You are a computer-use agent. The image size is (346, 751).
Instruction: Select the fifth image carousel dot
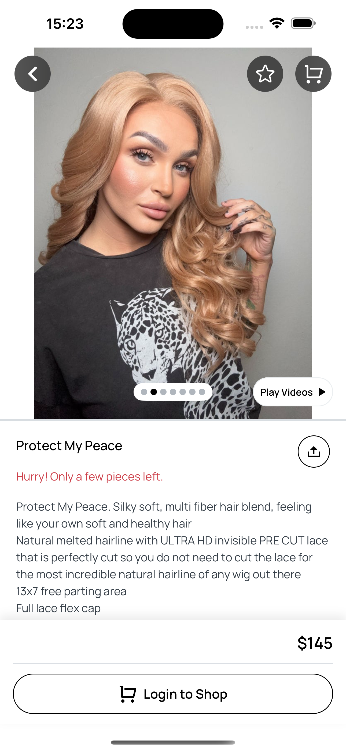pos(183,392)
